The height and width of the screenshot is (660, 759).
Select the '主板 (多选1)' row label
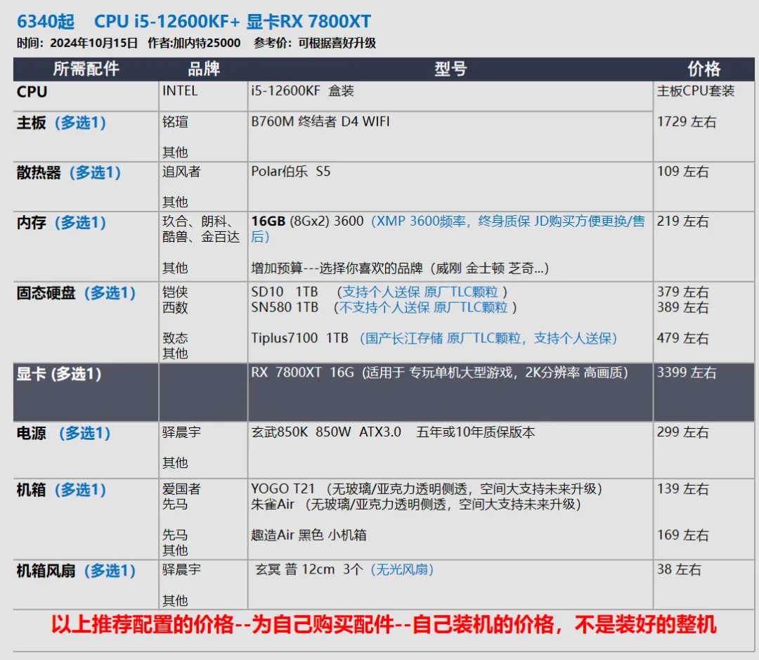coord(61,122)
